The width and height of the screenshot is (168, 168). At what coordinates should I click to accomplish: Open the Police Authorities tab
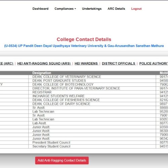click(x=154, y=64)
